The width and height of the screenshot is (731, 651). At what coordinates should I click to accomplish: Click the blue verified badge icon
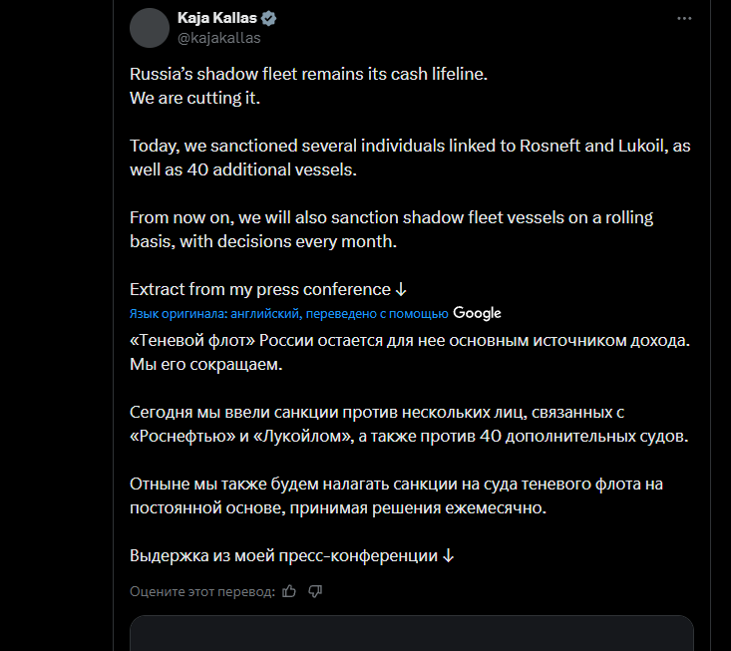tap(269, 19)
